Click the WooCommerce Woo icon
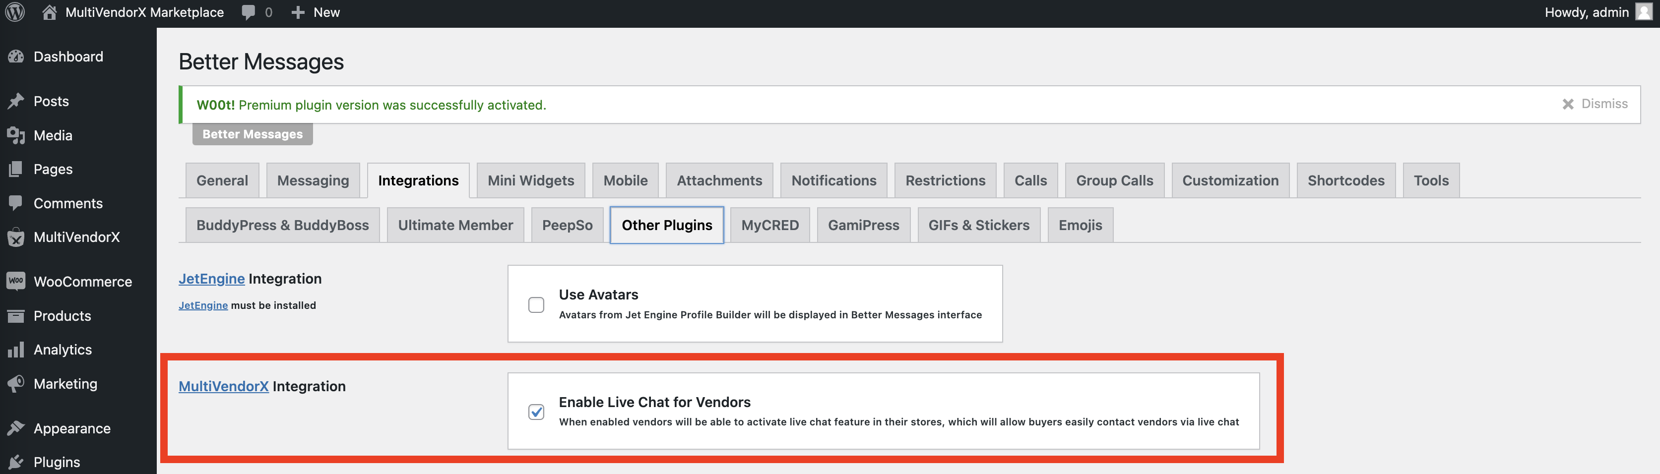The image size is (1660, 474). coord(16,281)
